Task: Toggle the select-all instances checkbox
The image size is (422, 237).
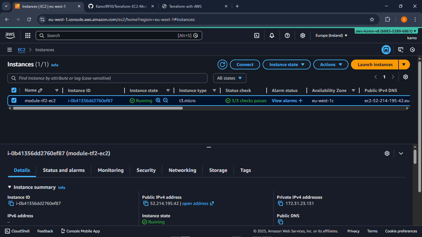Action: point(14,90)
